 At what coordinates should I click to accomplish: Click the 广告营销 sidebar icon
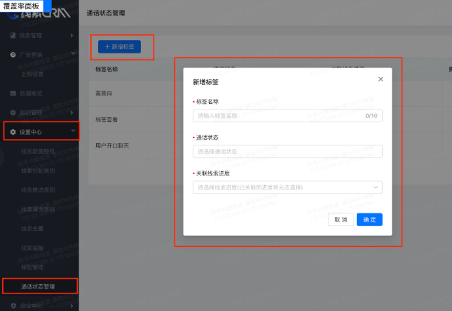click(13, 55)
